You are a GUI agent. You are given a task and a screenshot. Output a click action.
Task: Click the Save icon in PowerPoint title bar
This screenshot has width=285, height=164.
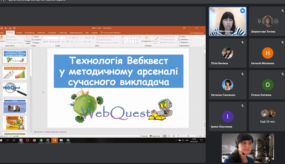point(1,28)
